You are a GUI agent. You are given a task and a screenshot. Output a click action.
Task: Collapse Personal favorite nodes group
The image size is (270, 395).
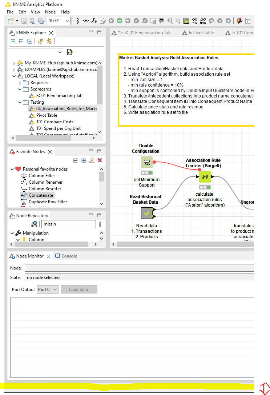tap(12, 169)
